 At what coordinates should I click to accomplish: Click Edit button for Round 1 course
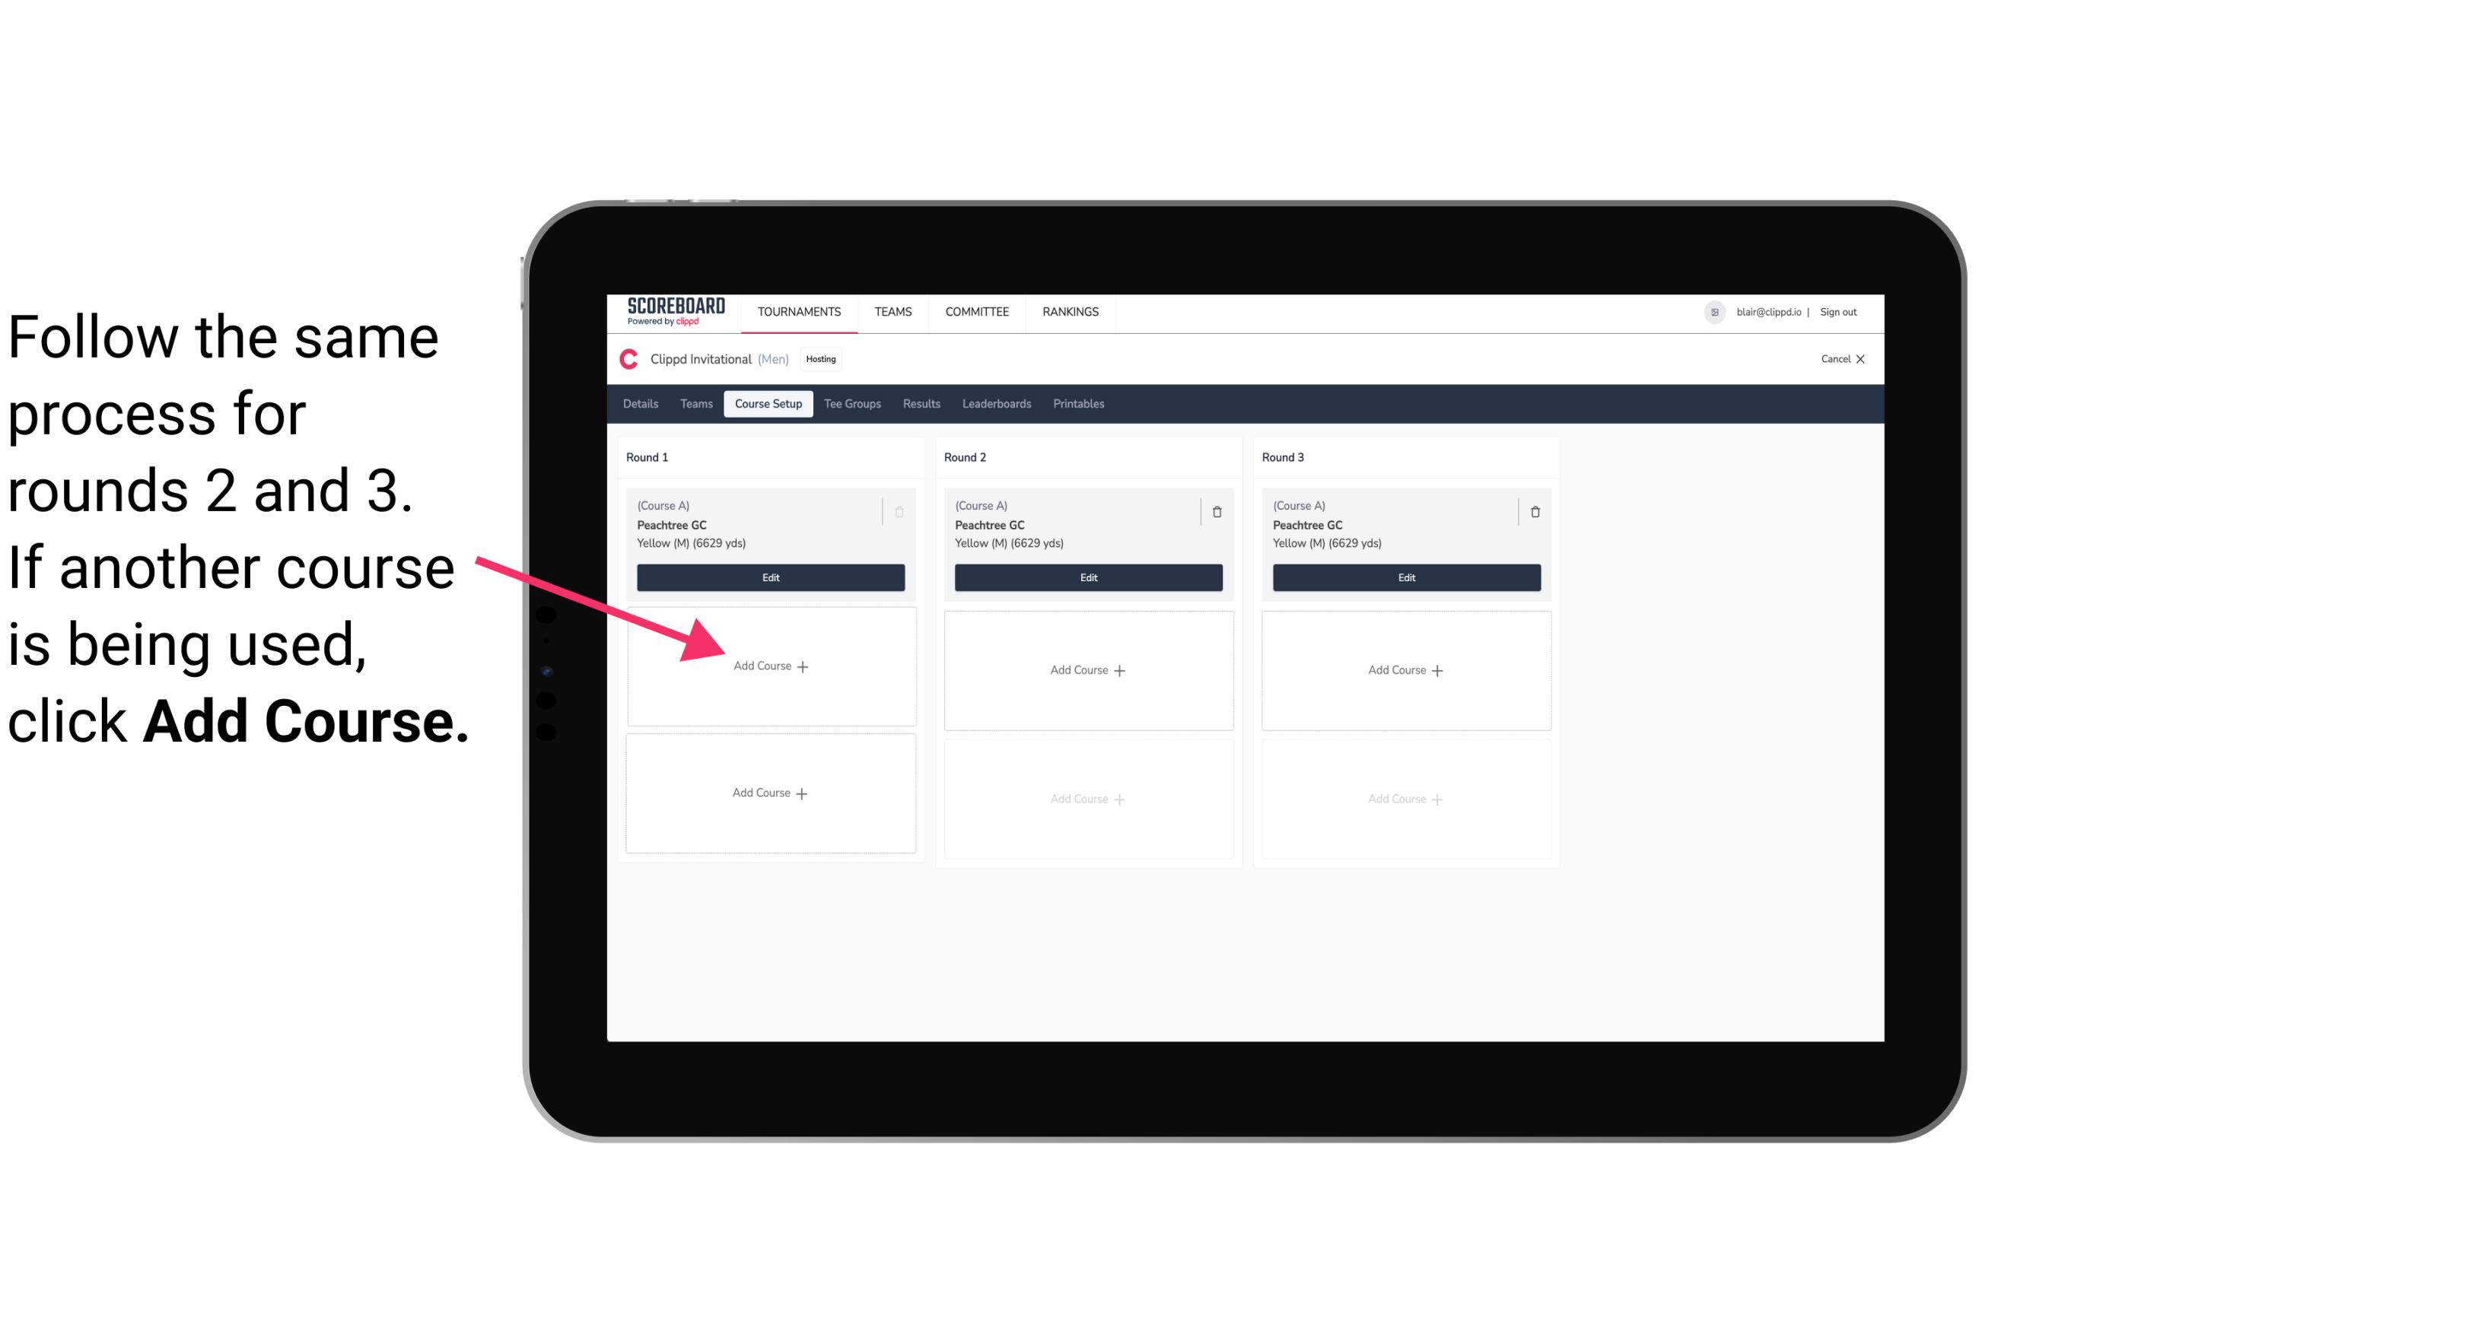[x=769, y=579]
